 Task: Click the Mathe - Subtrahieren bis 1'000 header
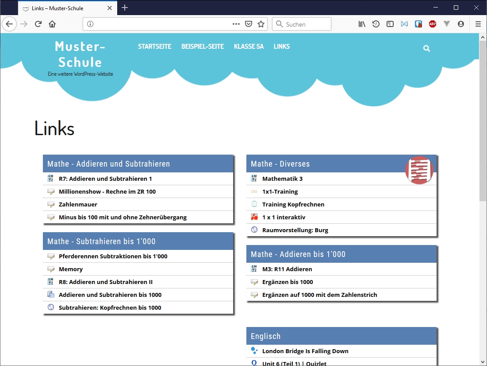(138, 241)
